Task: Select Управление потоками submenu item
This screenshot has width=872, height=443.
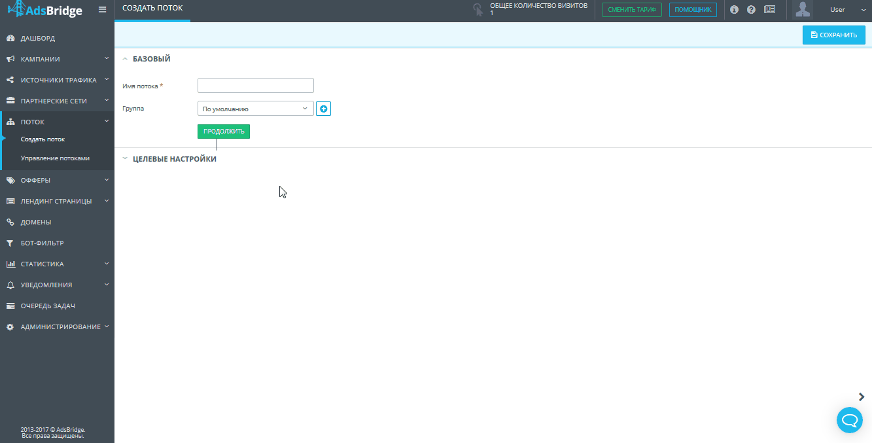Action: [55, 158]
